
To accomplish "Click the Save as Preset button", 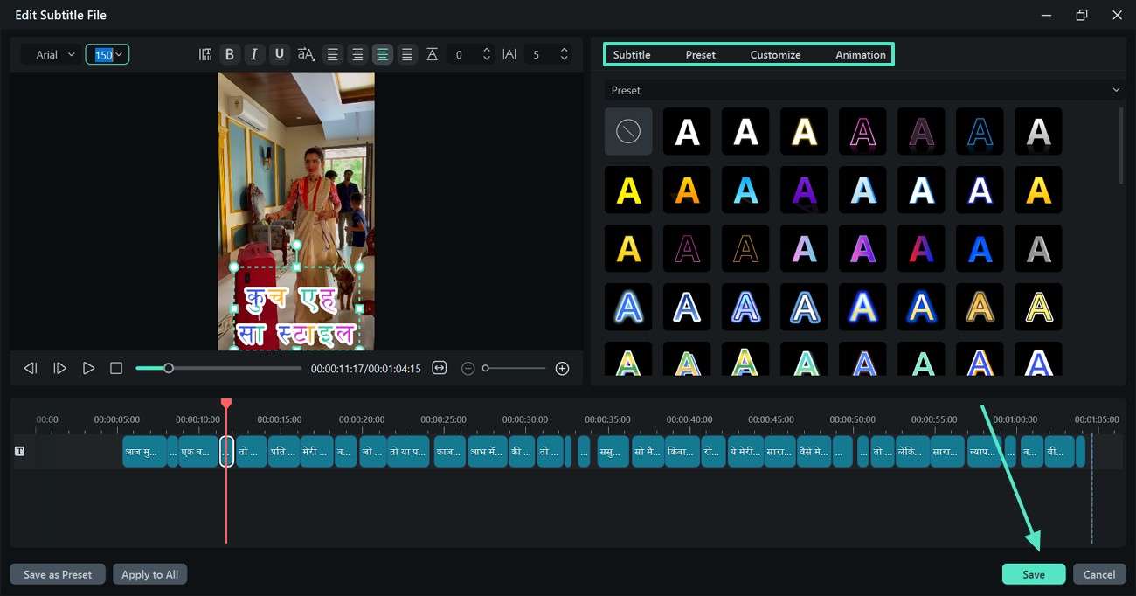I will click(x=58, y=574).
